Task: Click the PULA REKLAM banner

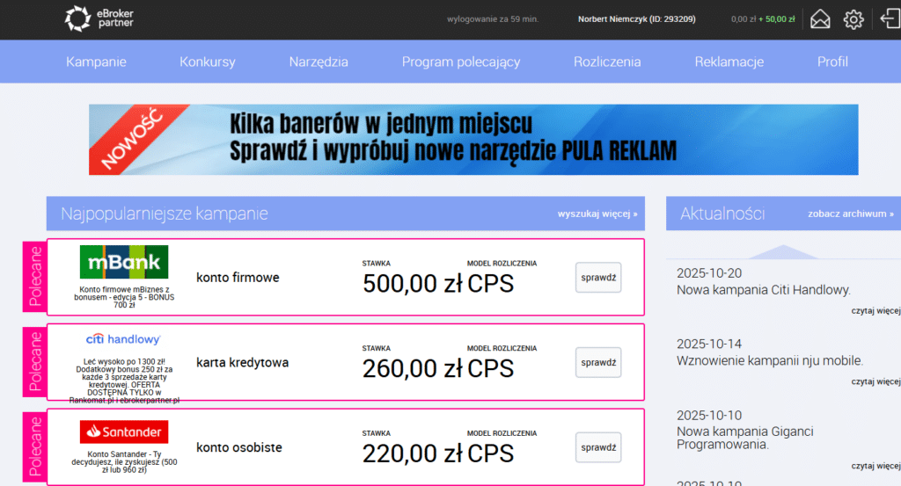Action: click(x=473, y=140)
